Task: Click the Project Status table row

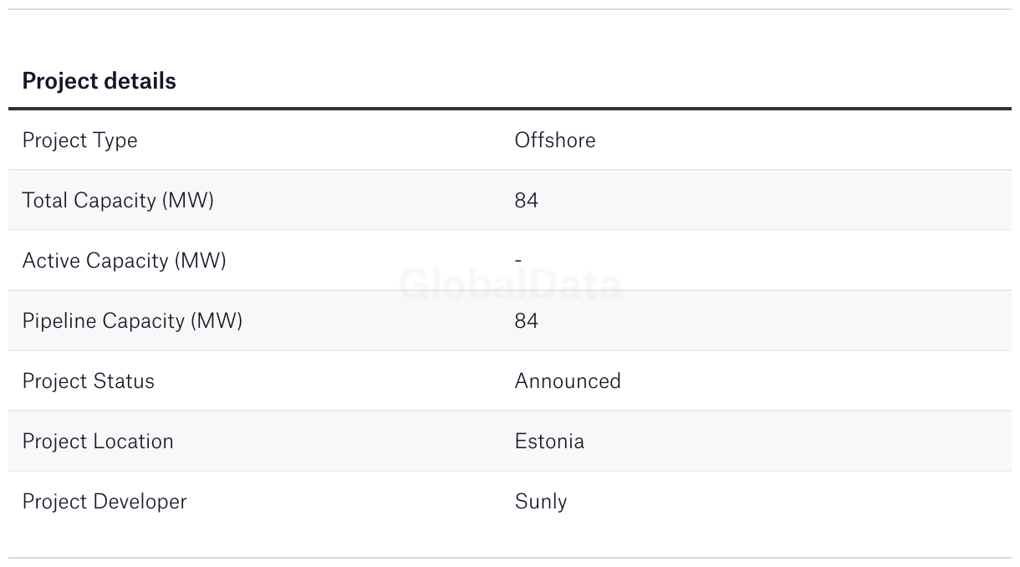Action: pyautogui.click(x=510, y=381)
